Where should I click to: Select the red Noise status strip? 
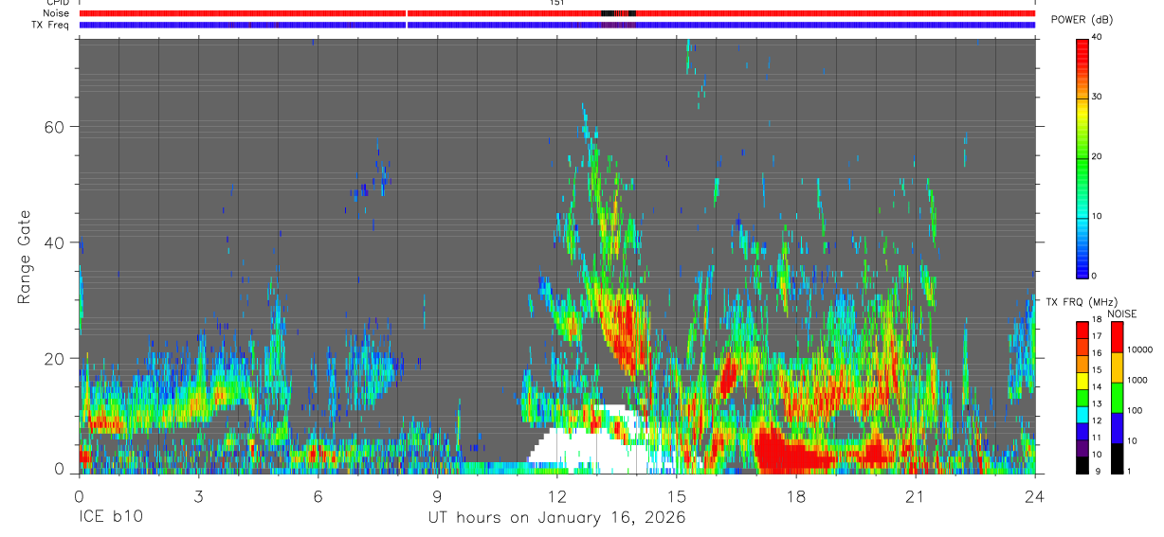point(557,13)
